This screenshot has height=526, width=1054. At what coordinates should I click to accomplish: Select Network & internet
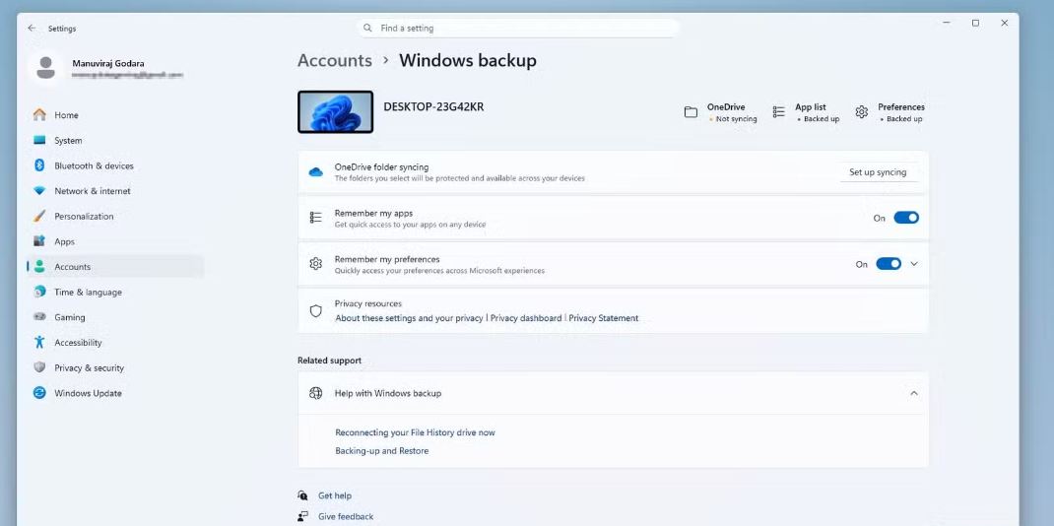tap(115, 191)
